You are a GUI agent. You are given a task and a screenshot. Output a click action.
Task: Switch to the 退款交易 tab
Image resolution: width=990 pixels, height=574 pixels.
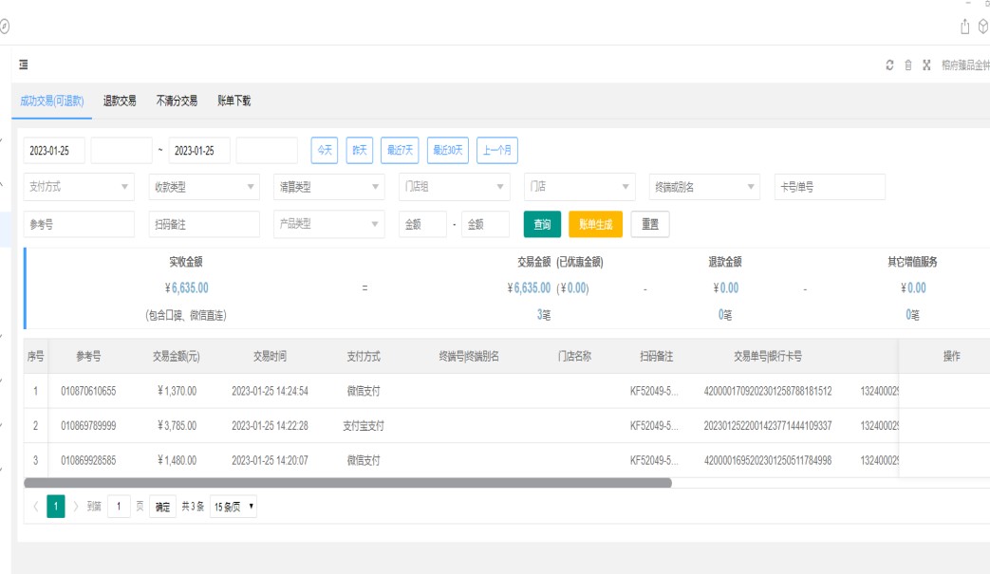point(120,101)
